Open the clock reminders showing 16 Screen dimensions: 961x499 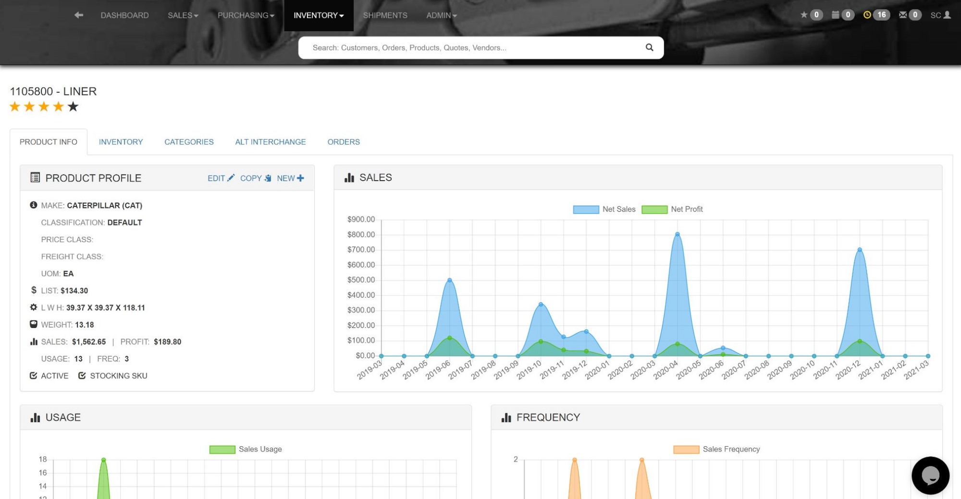pyautogui.click(x=876, y=15)
